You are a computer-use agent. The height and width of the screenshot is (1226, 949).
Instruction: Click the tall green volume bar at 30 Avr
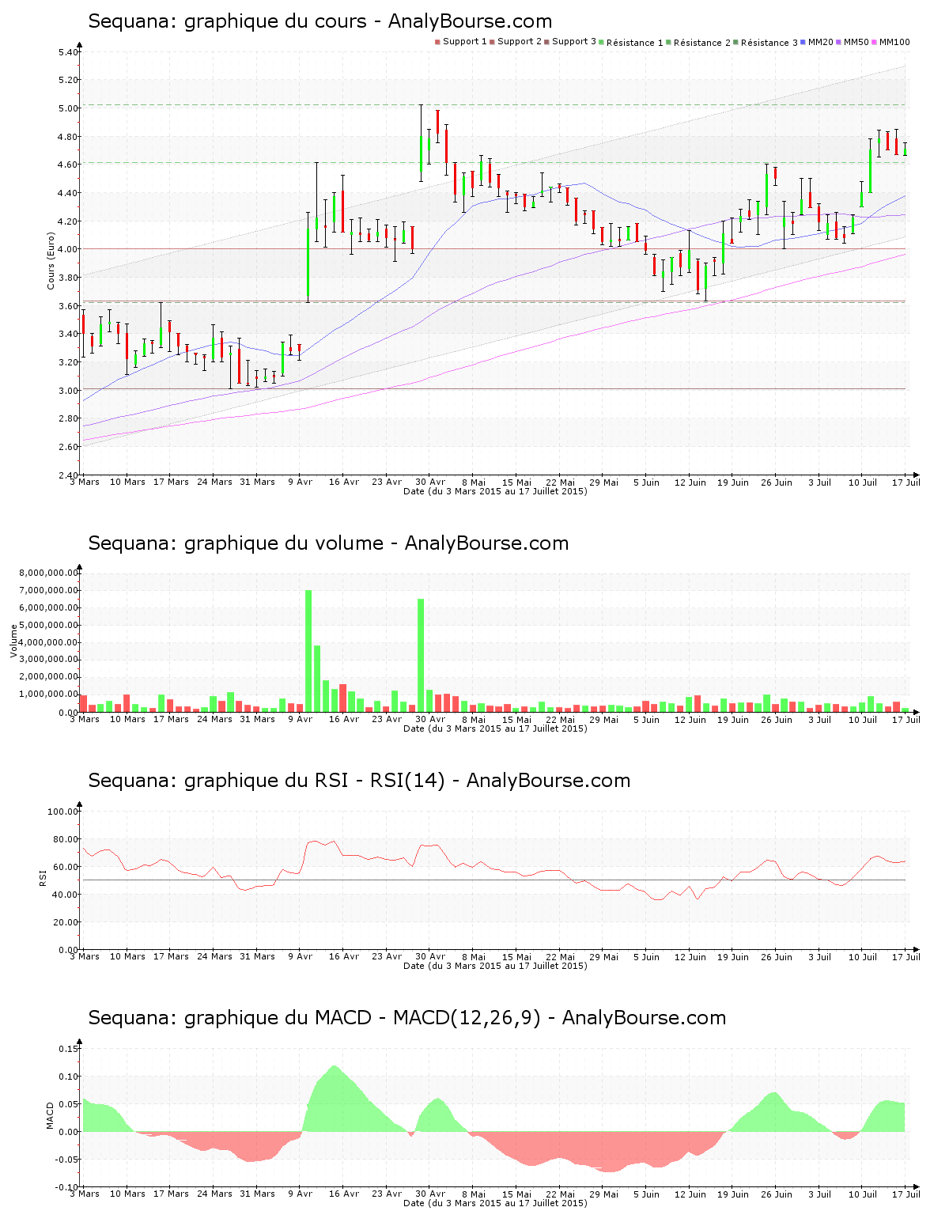click(421, 655)
